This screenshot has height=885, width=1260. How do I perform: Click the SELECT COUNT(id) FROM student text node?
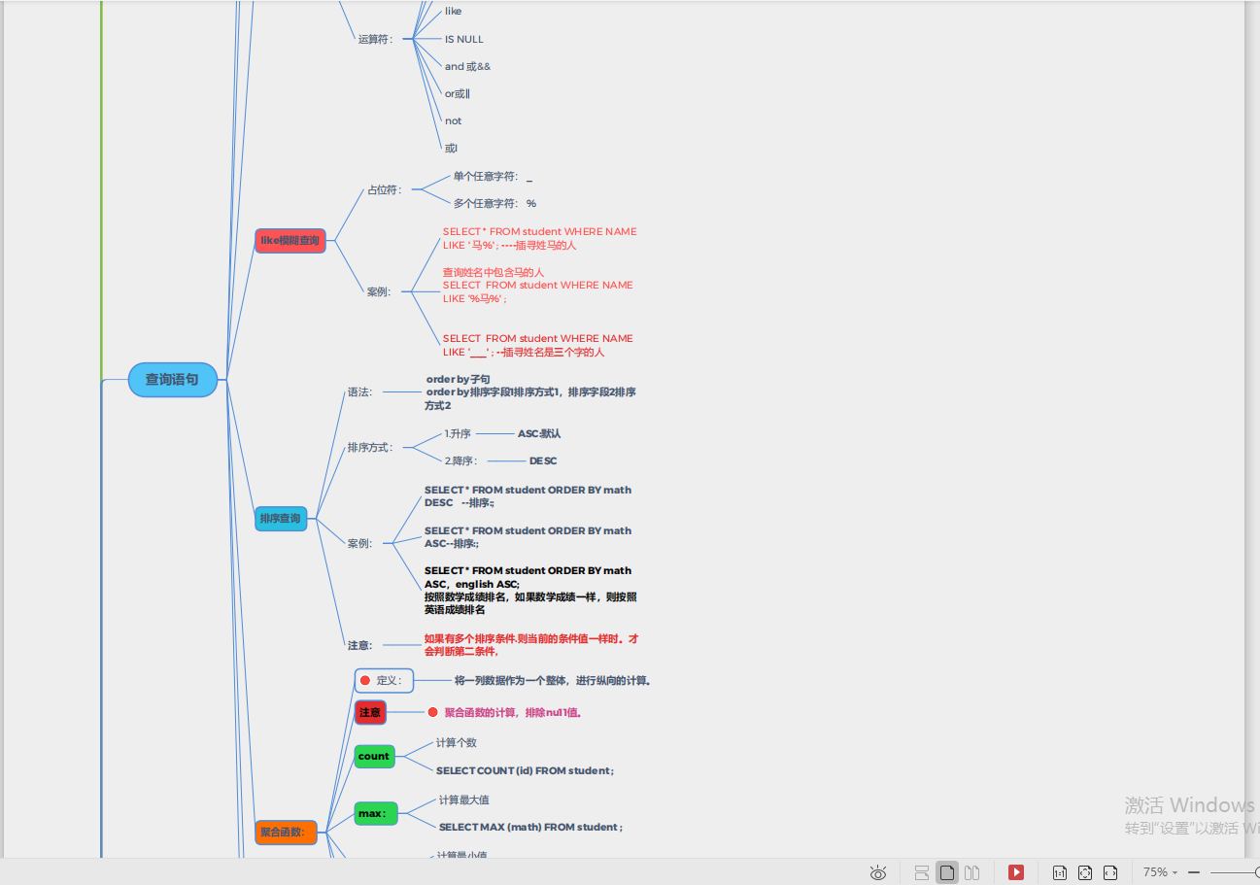coord(524,770)
